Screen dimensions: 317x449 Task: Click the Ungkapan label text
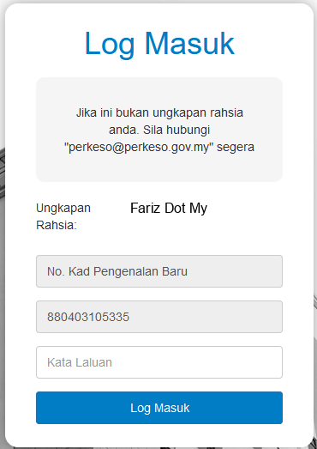pyautogui.click(x=63, y=209)
